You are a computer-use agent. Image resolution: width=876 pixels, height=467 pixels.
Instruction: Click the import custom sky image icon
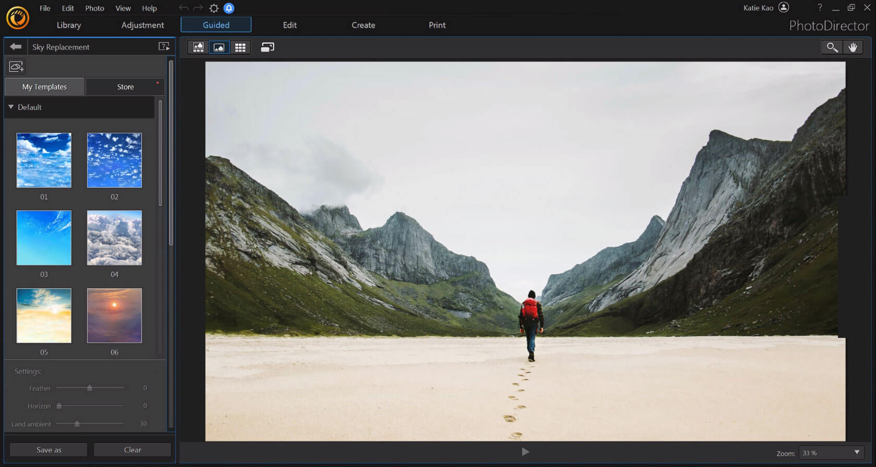point(17,67)
